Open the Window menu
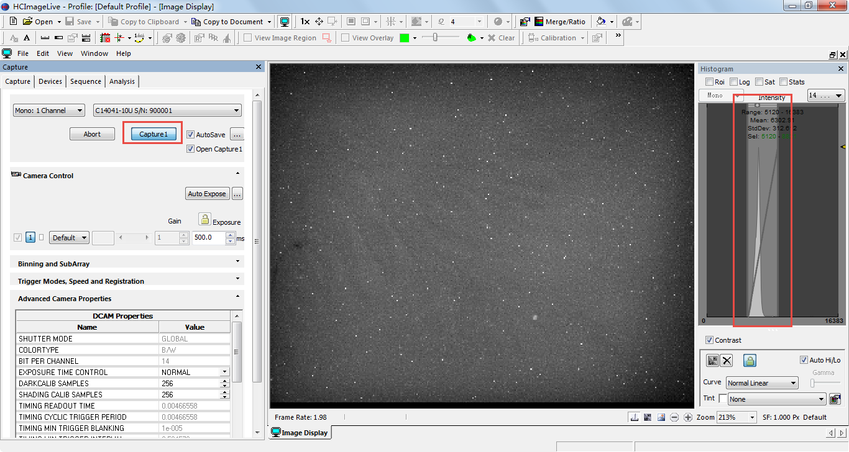This screenshot has height=452, width=849. 94,53
